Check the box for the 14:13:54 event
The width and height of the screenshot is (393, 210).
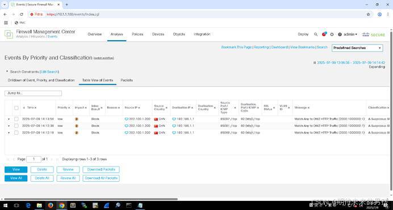(x=16, y=119)
